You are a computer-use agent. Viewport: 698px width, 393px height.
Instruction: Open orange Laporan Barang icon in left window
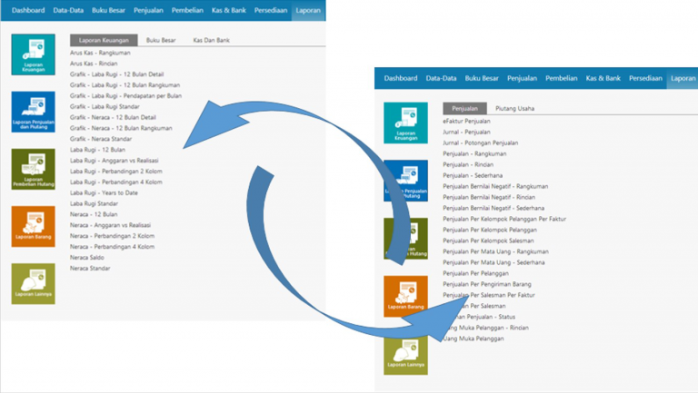(x=33, y=226)
